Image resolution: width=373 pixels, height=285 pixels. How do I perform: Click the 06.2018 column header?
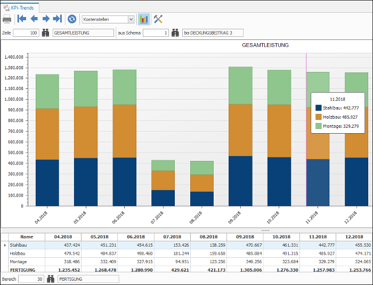136,237
